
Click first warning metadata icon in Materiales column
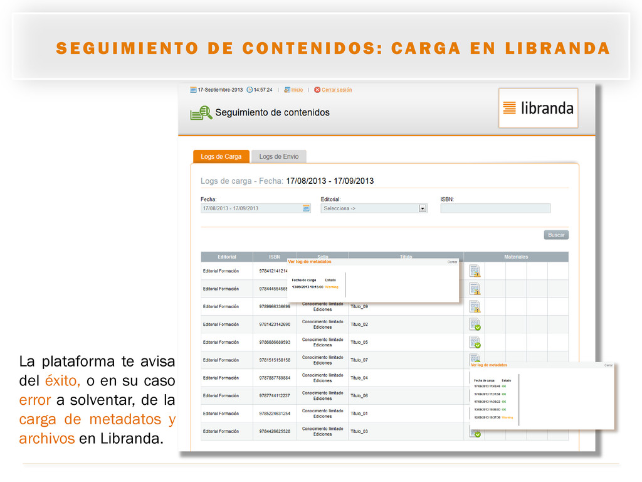[x=475, y=270]
